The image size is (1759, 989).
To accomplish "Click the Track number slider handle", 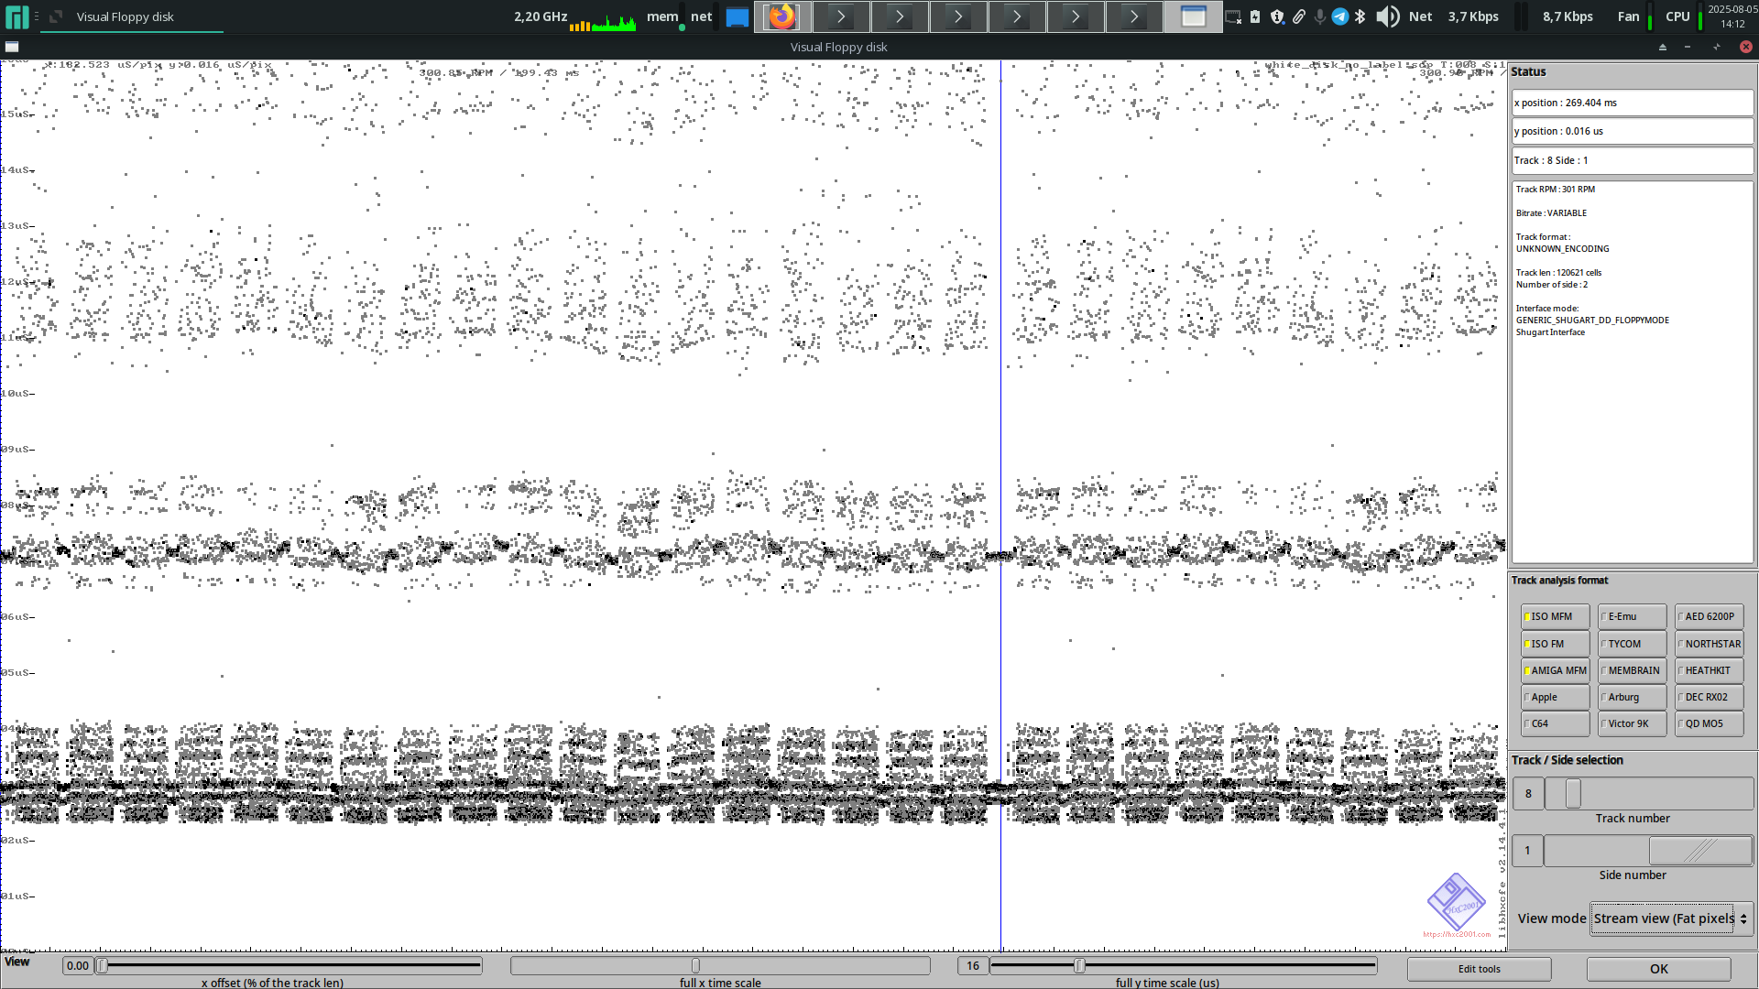I will 1573,794.
